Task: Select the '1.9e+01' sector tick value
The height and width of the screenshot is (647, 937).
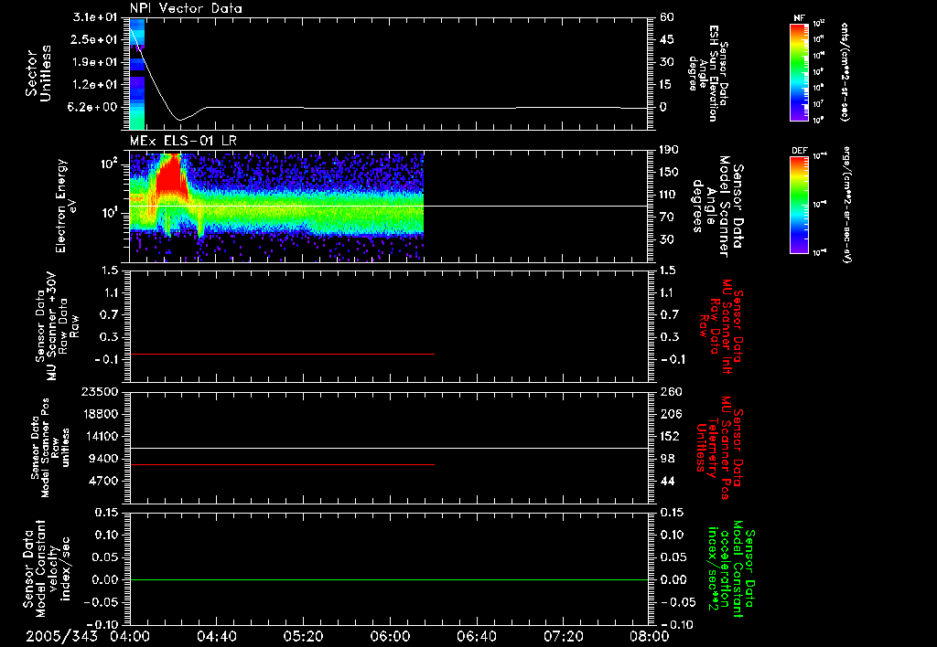Action: 94,62
